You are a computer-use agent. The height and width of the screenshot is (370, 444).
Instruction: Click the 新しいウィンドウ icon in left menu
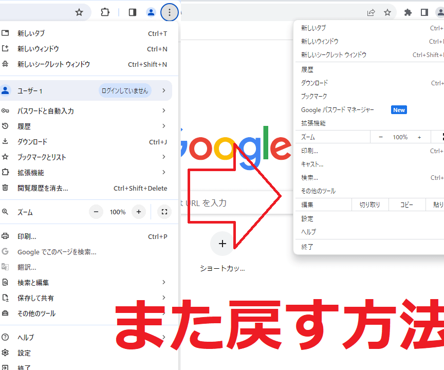5,48
